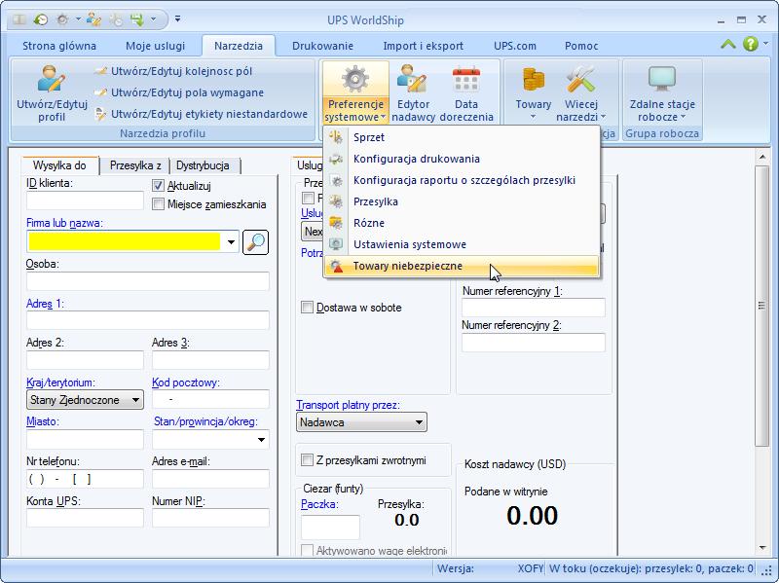
Task: Expand Customize Quick Access Toolbar arrow
Action: click(177, 19)
